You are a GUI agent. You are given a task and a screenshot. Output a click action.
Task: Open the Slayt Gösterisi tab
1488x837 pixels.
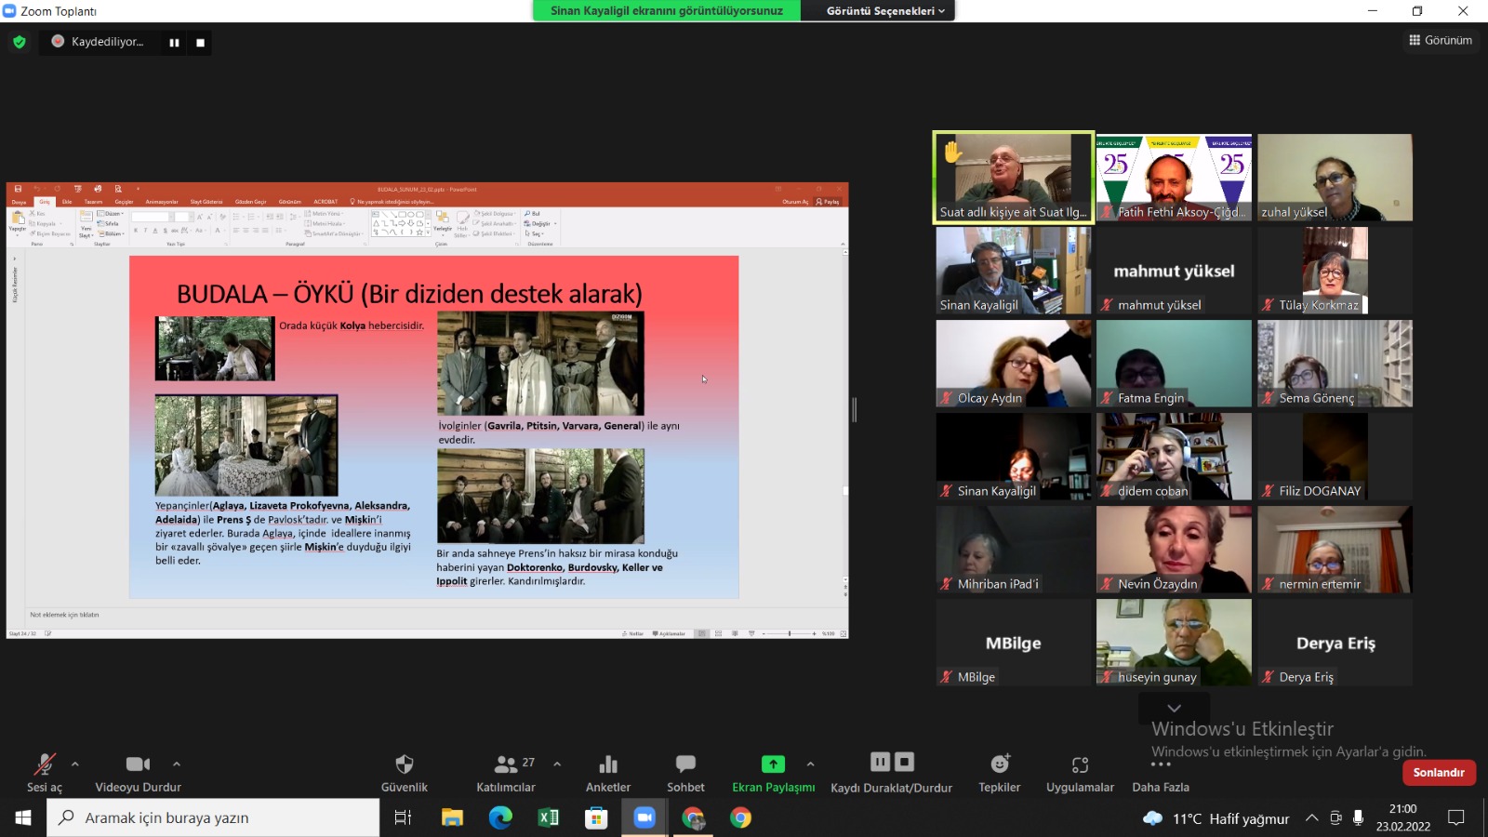point(206,202)
